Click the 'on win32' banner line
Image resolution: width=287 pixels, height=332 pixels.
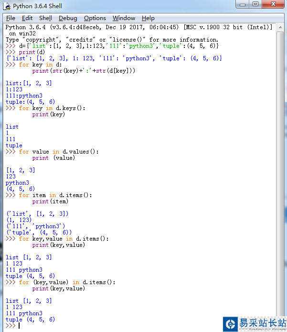pyautogui.click(x=22, y=33)
